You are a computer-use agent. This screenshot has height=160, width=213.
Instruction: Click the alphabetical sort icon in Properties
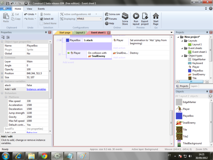click(x=8, y=37)
